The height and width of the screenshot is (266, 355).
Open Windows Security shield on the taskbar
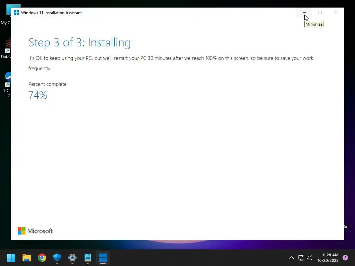57,257
